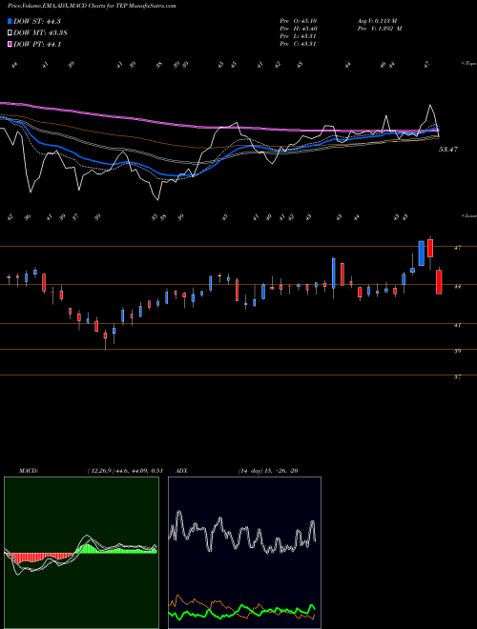The width and height of the screenshot is (477, 629).
Task: Click the Pre V previous volume value
Action: point(380,29)
